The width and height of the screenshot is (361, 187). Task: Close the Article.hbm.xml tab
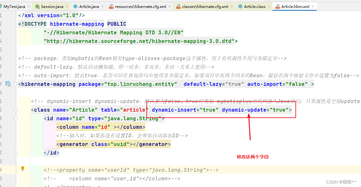click(x=313, y=6)
